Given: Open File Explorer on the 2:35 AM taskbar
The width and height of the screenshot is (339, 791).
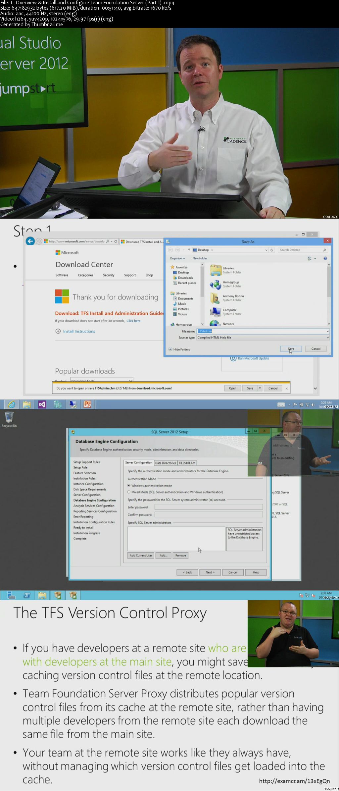Looking at the screenshot, I should coord(42,595).
